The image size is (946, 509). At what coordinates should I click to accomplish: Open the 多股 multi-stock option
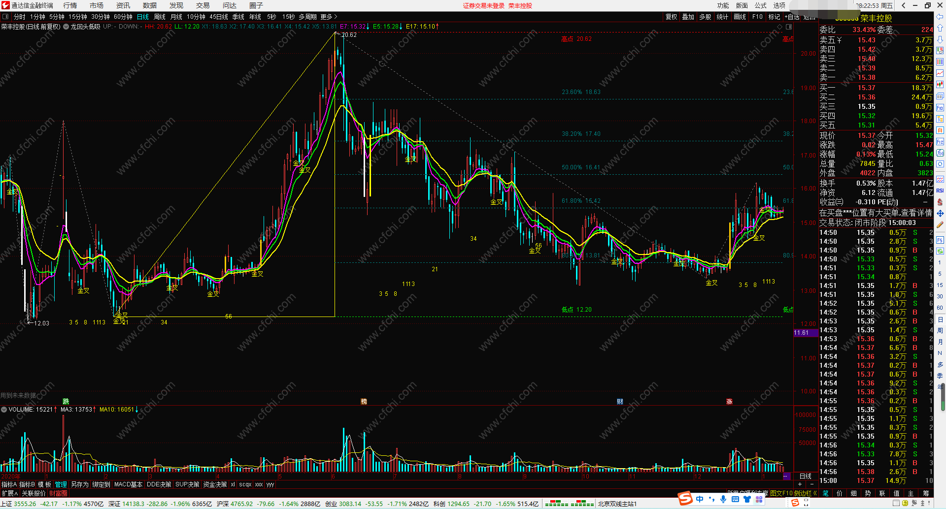(x=706, y=17)
